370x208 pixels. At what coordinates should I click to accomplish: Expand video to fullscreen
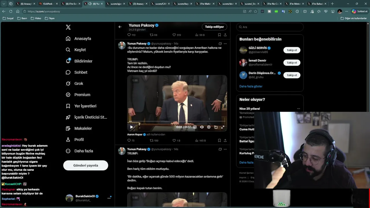click(x=223, y=127)
